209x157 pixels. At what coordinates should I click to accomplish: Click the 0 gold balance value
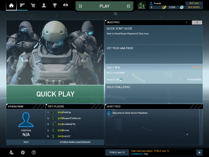point(151,7)
